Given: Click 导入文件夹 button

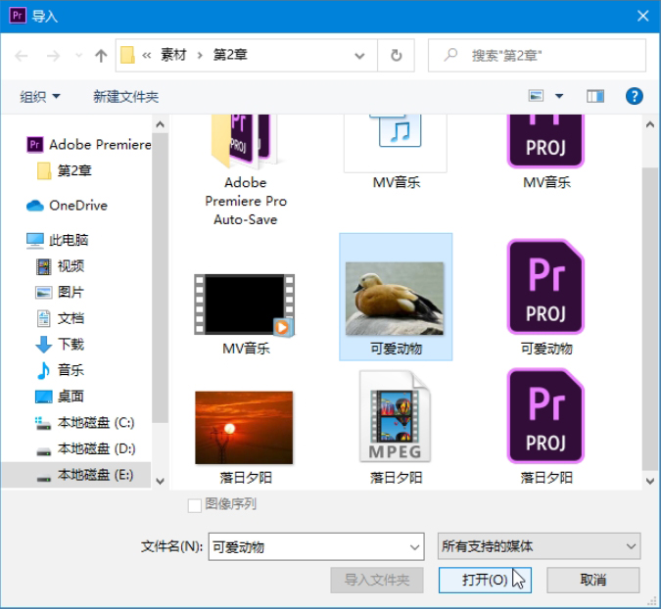Looking at the screenshot, I should [377, 580].
